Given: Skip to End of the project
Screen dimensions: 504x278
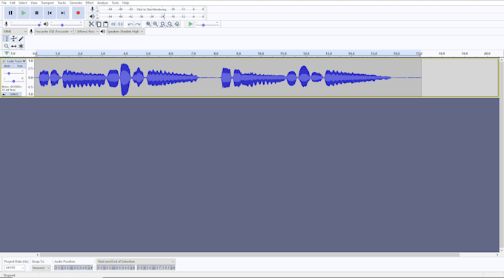Looking at the screenshot, I should click(x=63, y=13).
